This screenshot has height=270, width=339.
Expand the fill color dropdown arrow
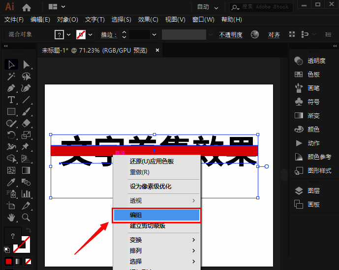[x=69, y=34]
